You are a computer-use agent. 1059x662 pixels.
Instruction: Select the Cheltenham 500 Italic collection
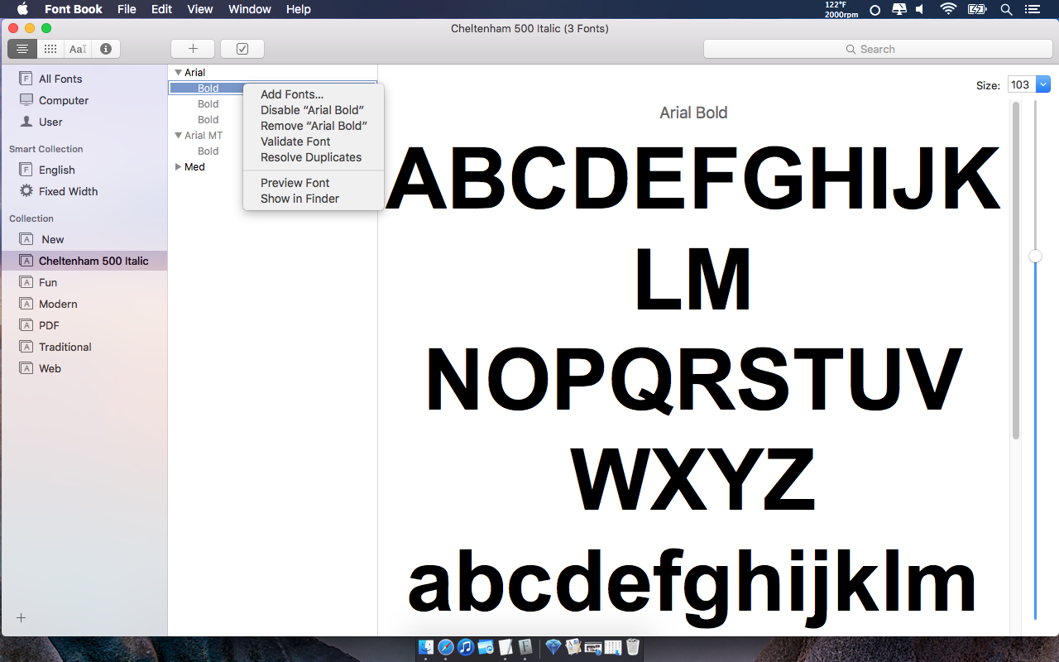click(x=84, y=261)
